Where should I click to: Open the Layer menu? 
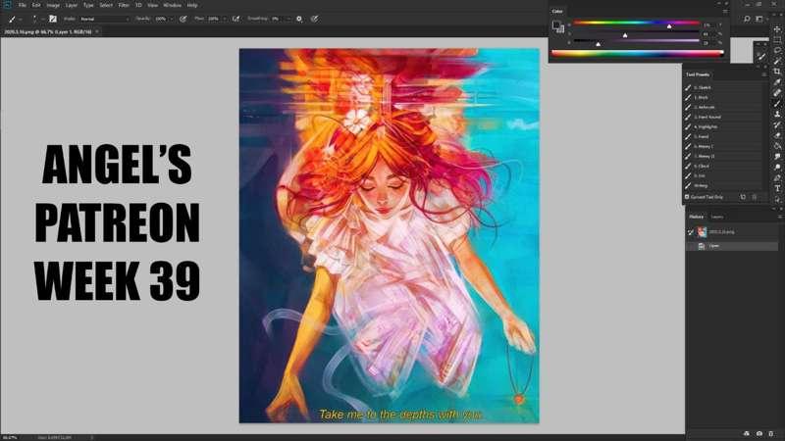point(72,5)
